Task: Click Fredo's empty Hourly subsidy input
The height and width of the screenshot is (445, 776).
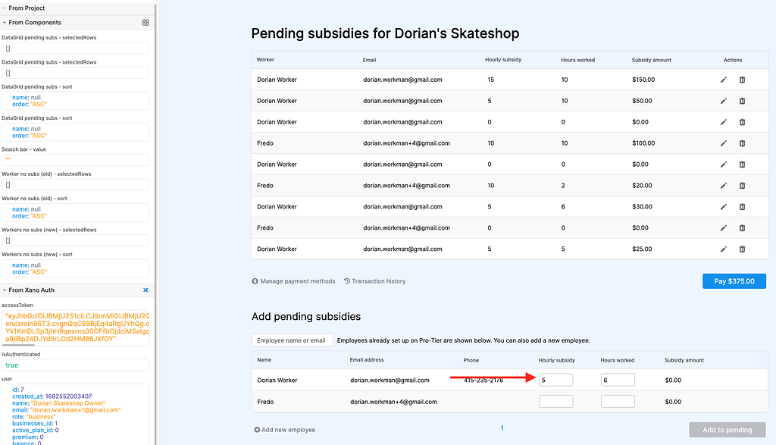Action: click(x=555, y=402)
